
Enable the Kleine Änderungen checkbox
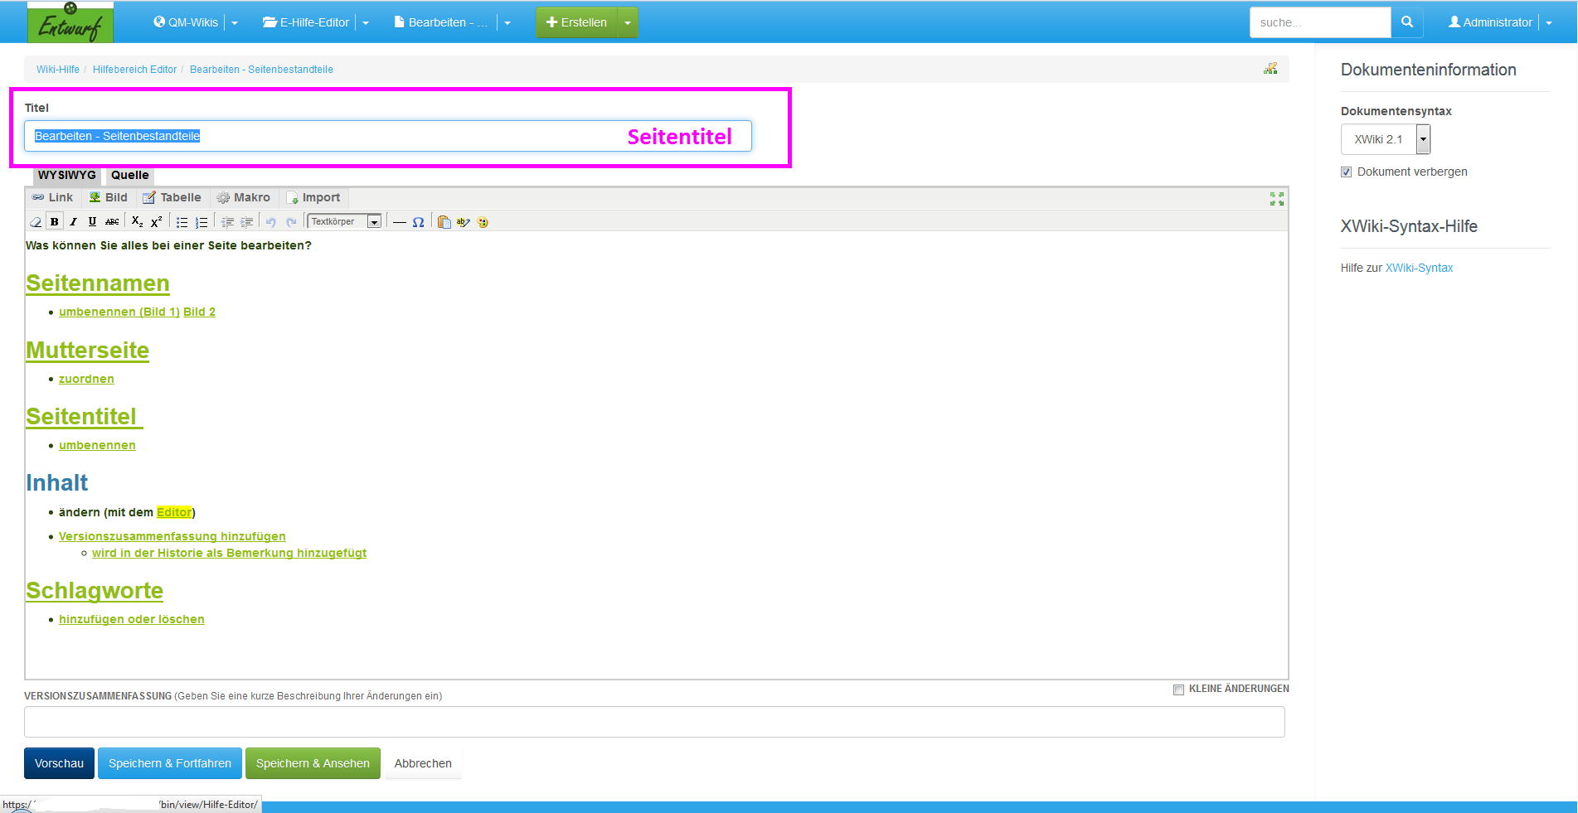click(1178, 690)
